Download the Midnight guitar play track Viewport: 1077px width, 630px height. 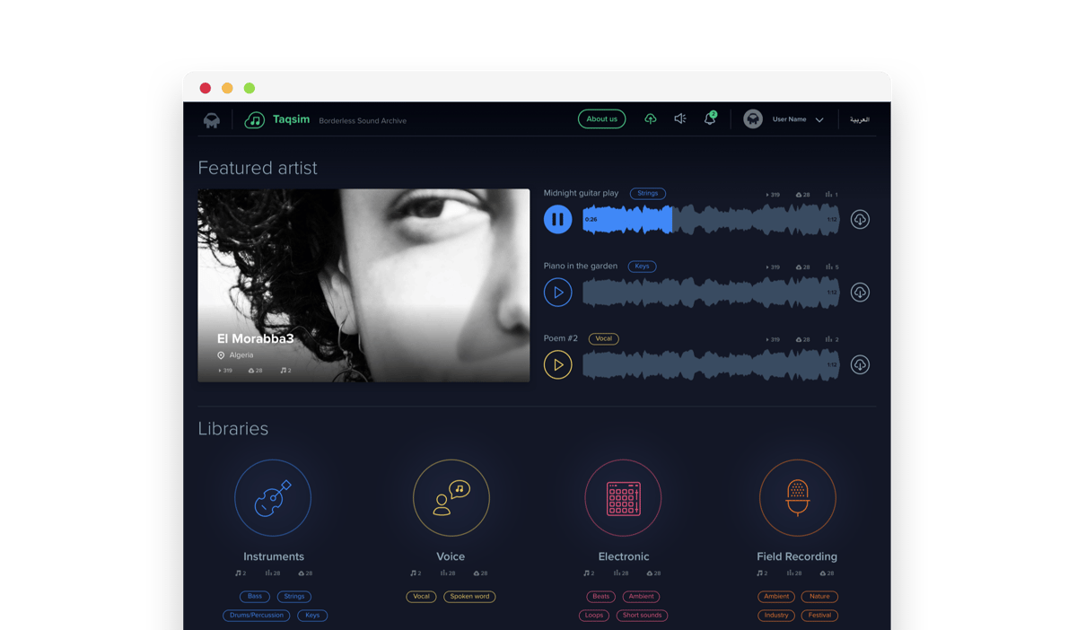[860, 219]
